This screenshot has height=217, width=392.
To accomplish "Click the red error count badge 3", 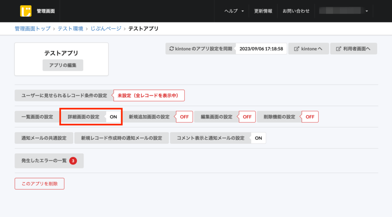I will pos(73,161).
